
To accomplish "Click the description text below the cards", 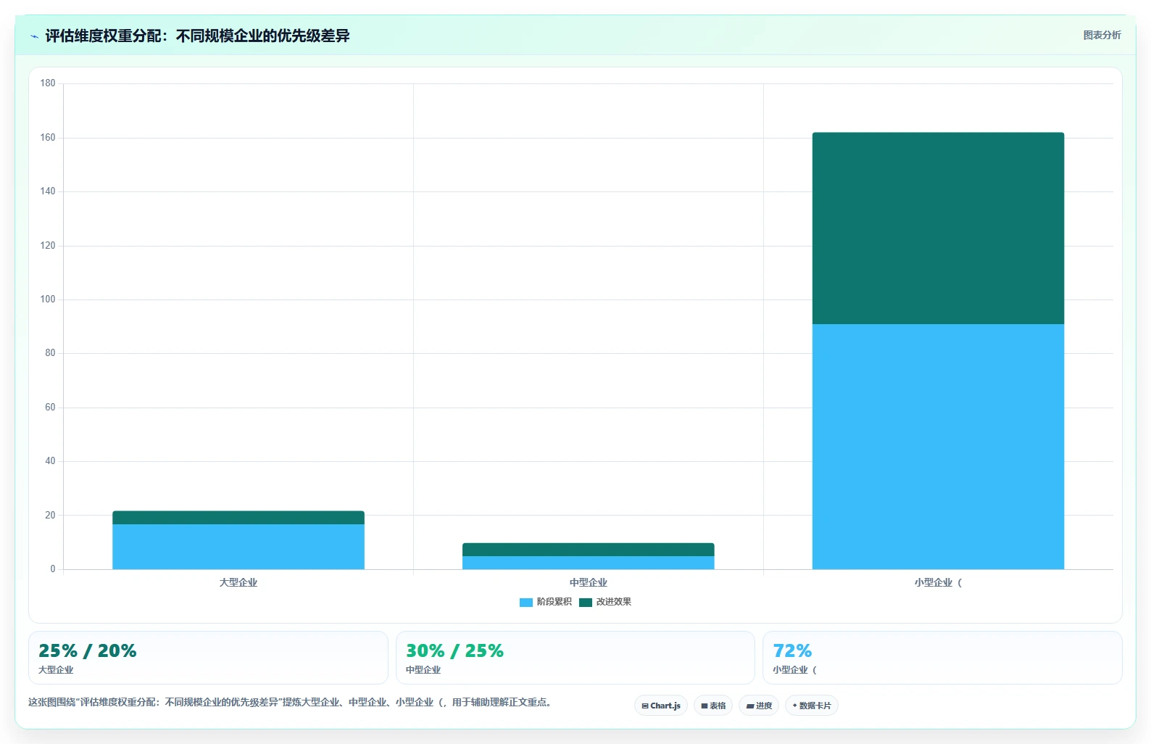I will pos(290,702).
